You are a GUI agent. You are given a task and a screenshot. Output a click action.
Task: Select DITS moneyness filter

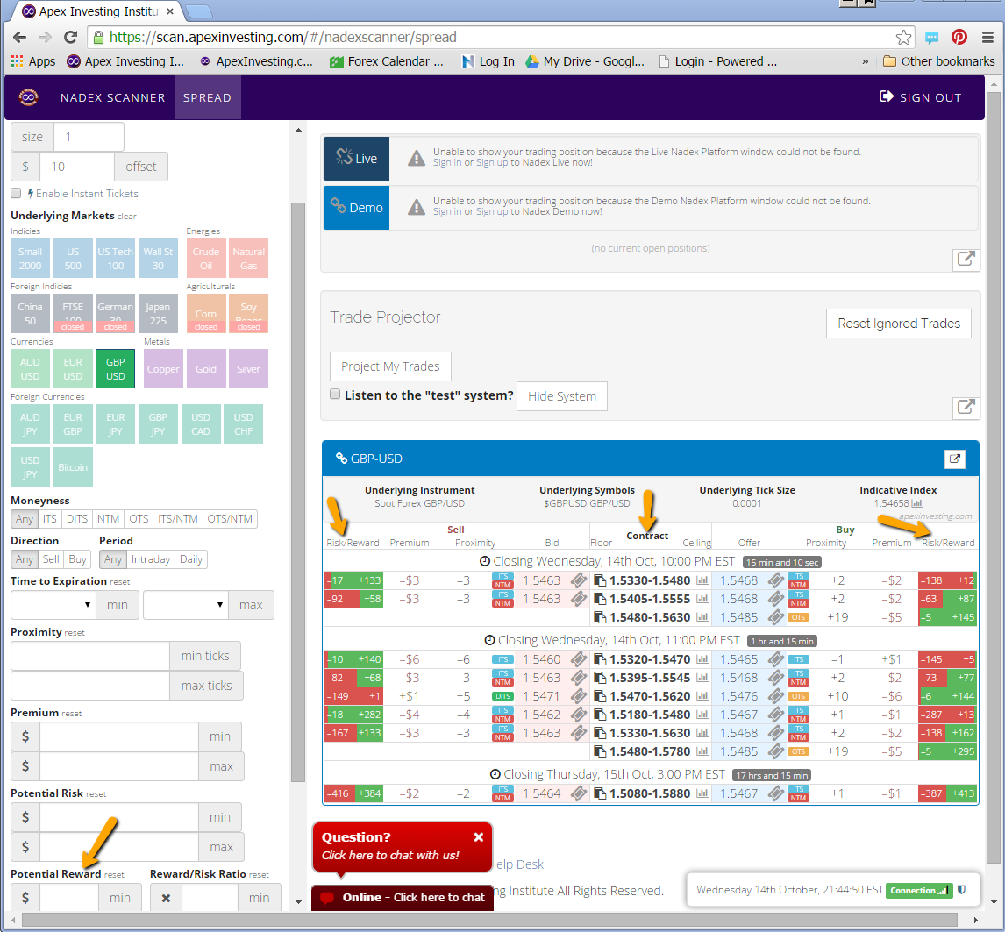point(77,519)
